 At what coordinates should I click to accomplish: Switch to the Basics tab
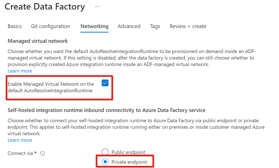pyautogui.click(x=15, y=26)
